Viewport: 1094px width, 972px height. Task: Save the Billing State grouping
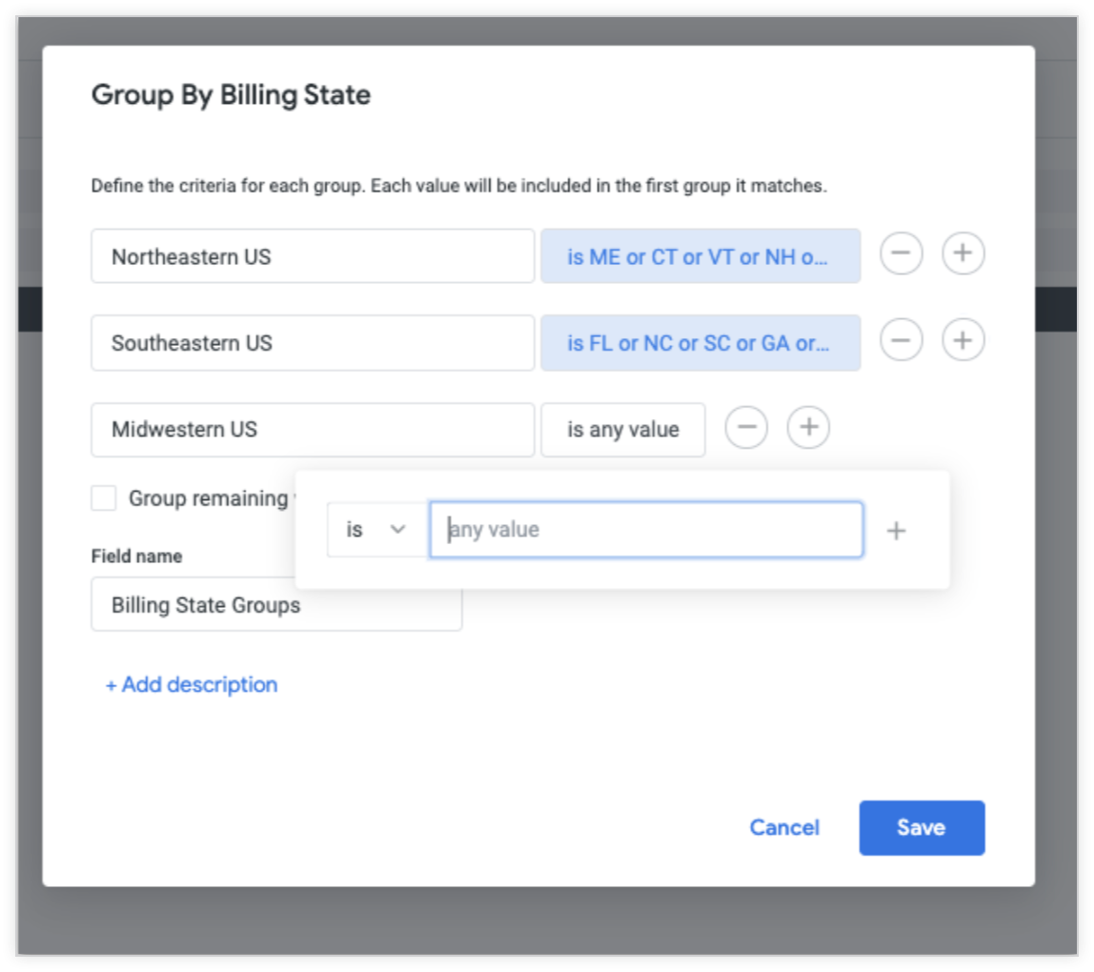(921, 827)
